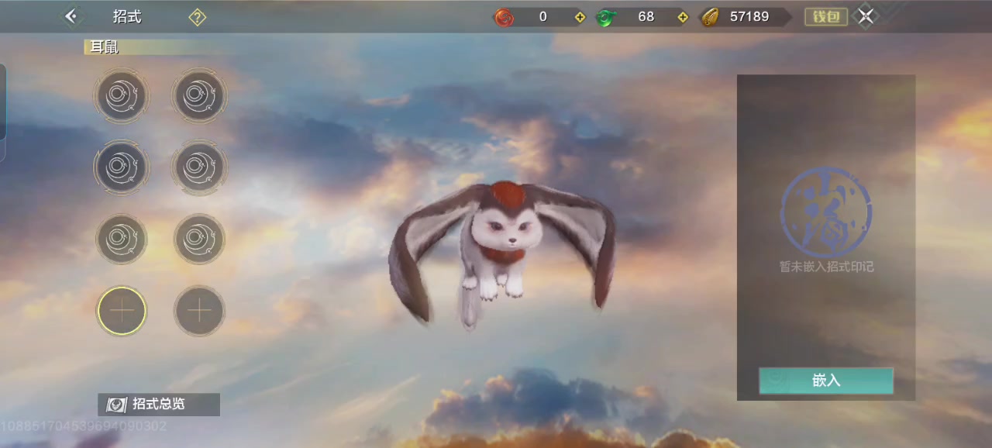This screenshot has height=448, width=992.
Task: Select the highlighted empty plus skill slot
Action: coord(122,311)
